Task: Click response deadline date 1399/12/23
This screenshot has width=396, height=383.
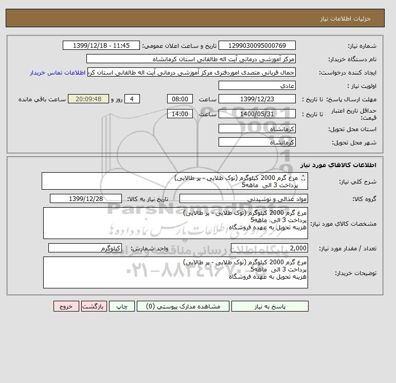Action: click(x=257, y=99)
